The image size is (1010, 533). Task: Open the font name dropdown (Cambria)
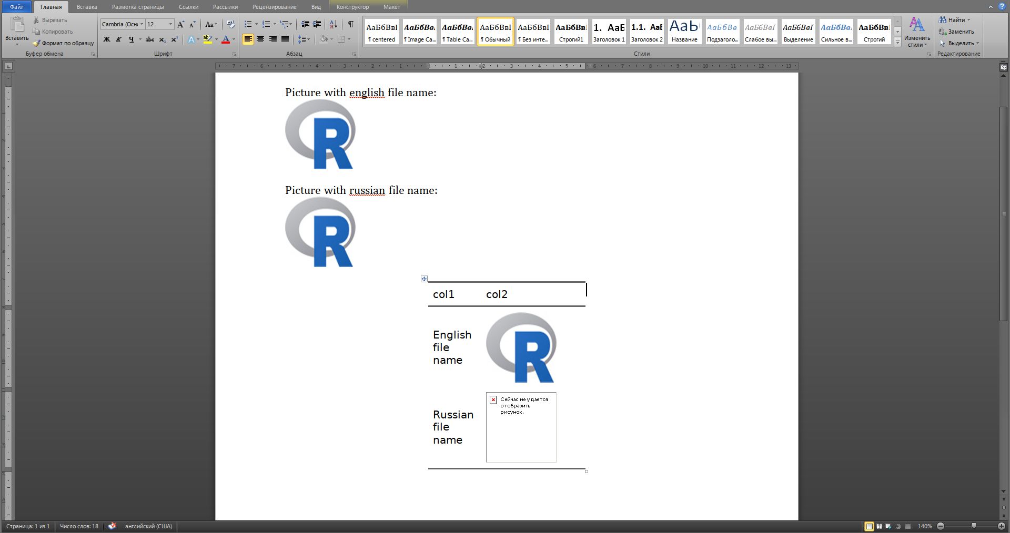(142, 24)
